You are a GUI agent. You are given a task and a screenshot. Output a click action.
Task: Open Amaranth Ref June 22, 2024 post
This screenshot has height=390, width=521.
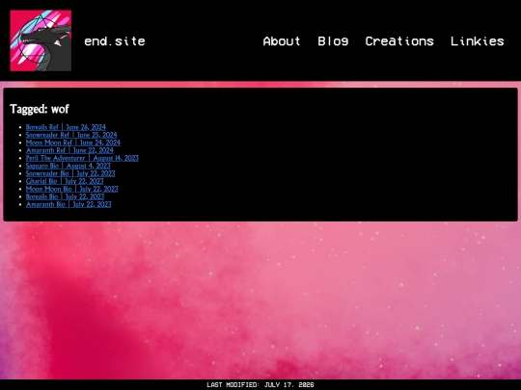(69, 150)
